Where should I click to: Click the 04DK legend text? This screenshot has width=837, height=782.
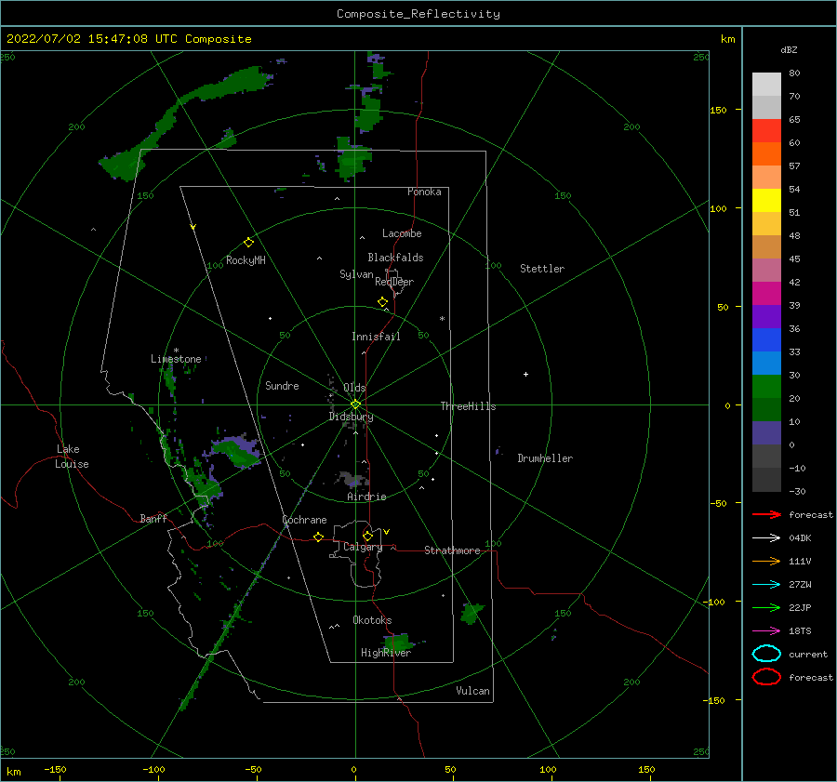[x=800, y=537]
